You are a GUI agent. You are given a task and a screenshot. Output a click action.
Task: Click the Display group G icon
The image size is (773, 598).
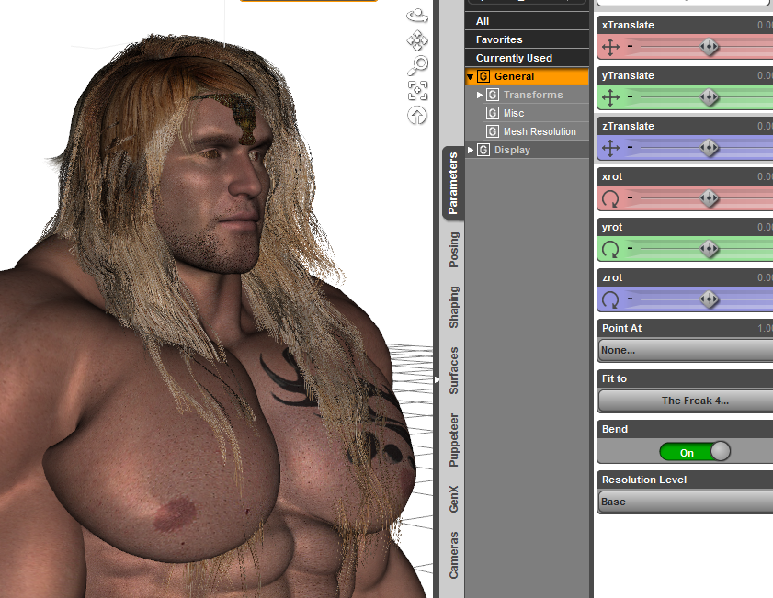483,150
